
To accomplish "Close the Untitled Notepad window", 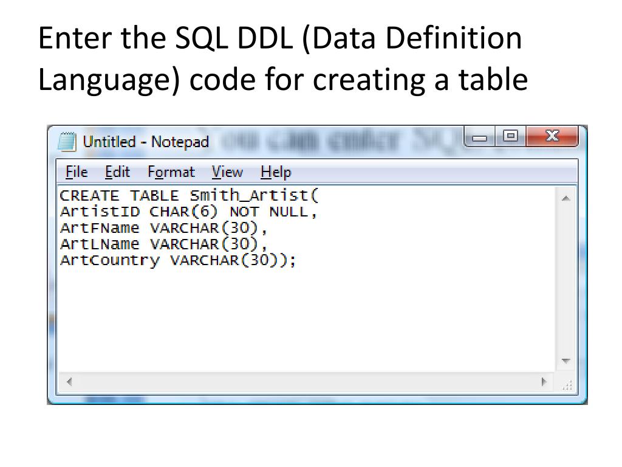I will click(552, 137).
